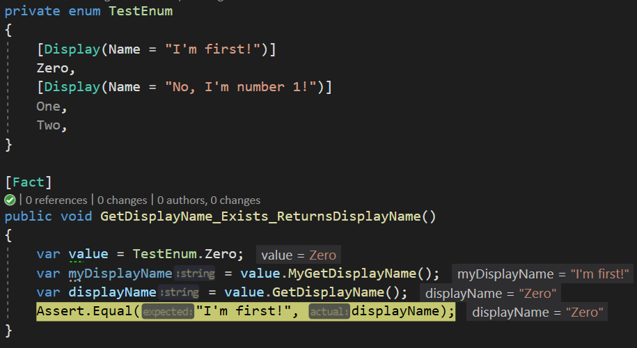Click displayName = "Zero" data tip beside GetDisplayName line
Image resolution: width=637 pixels, height=348 pixels.
(490, 293)
